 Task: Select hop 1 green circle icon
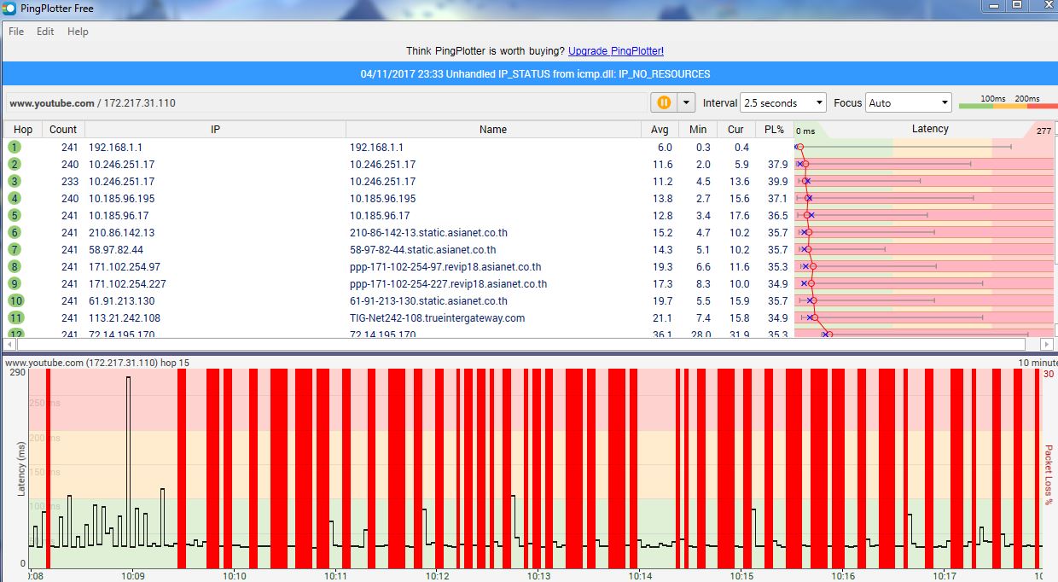click(x=15, y=147)
